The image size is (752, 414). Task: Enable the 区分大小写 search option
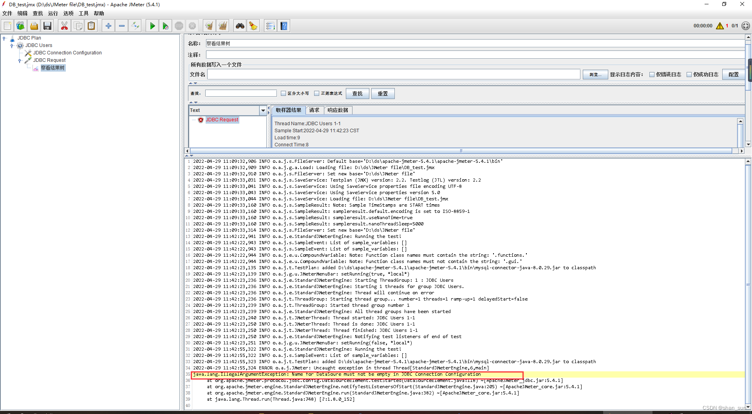coord(284,93)
